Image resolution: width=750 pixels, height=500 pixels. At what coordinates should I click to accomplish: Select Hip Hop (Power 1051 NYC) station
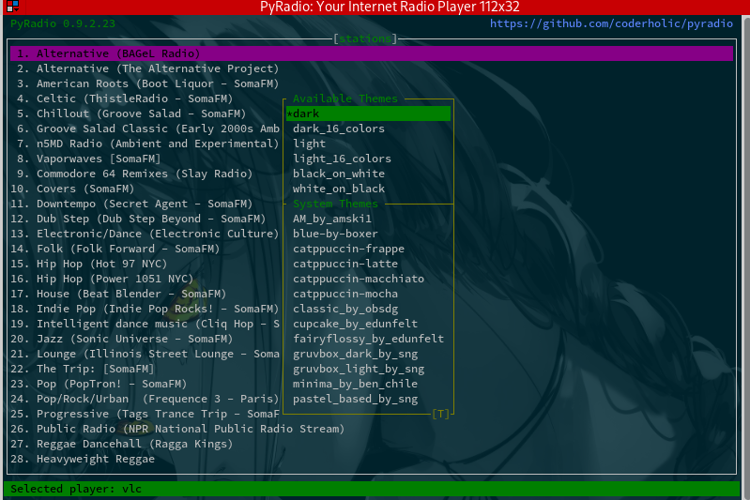point(102,279)
